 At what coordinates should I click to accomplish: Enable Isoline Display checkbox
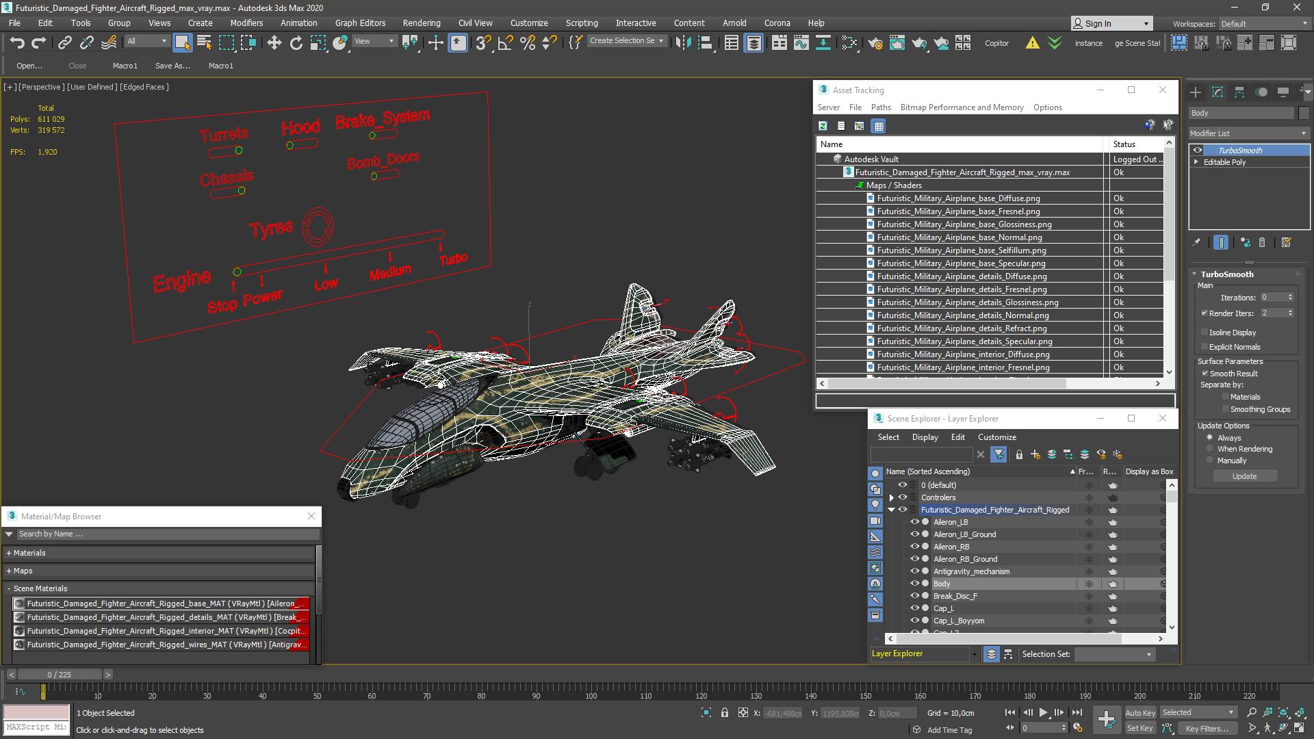(x=1204, y=333)
